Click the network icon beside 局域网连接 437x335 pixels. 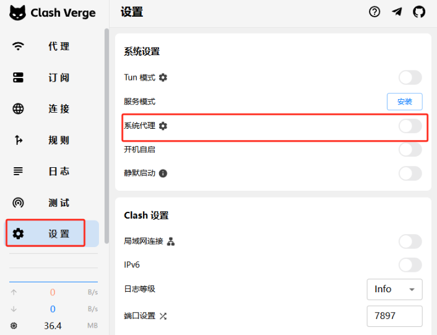[171, 241]
